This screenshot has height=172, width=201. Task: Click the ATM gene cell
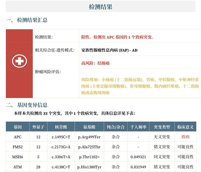pyautogui.click(x=18, y=167)
